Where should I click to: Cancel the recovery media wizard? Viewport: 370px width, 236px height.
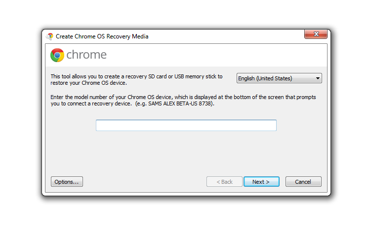[x=303, y=182]
